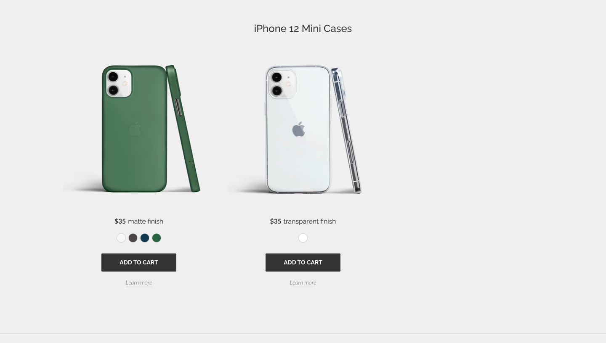Click the Apple logo on green case
Viewport: 606px width, 343px height.
[x=135, y=129]
